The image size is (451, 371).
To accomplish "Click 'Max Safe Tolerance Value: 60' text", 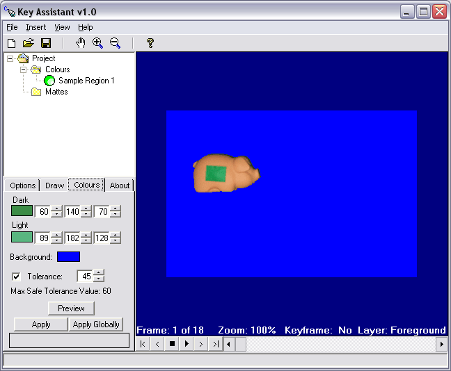I will 61,291.
